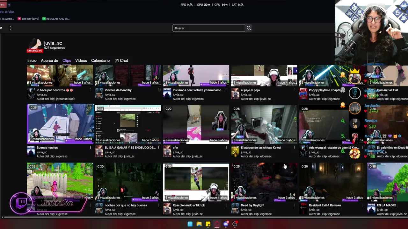Open options for clip 'lo hace por nosotros'

(x=91, y=90)
